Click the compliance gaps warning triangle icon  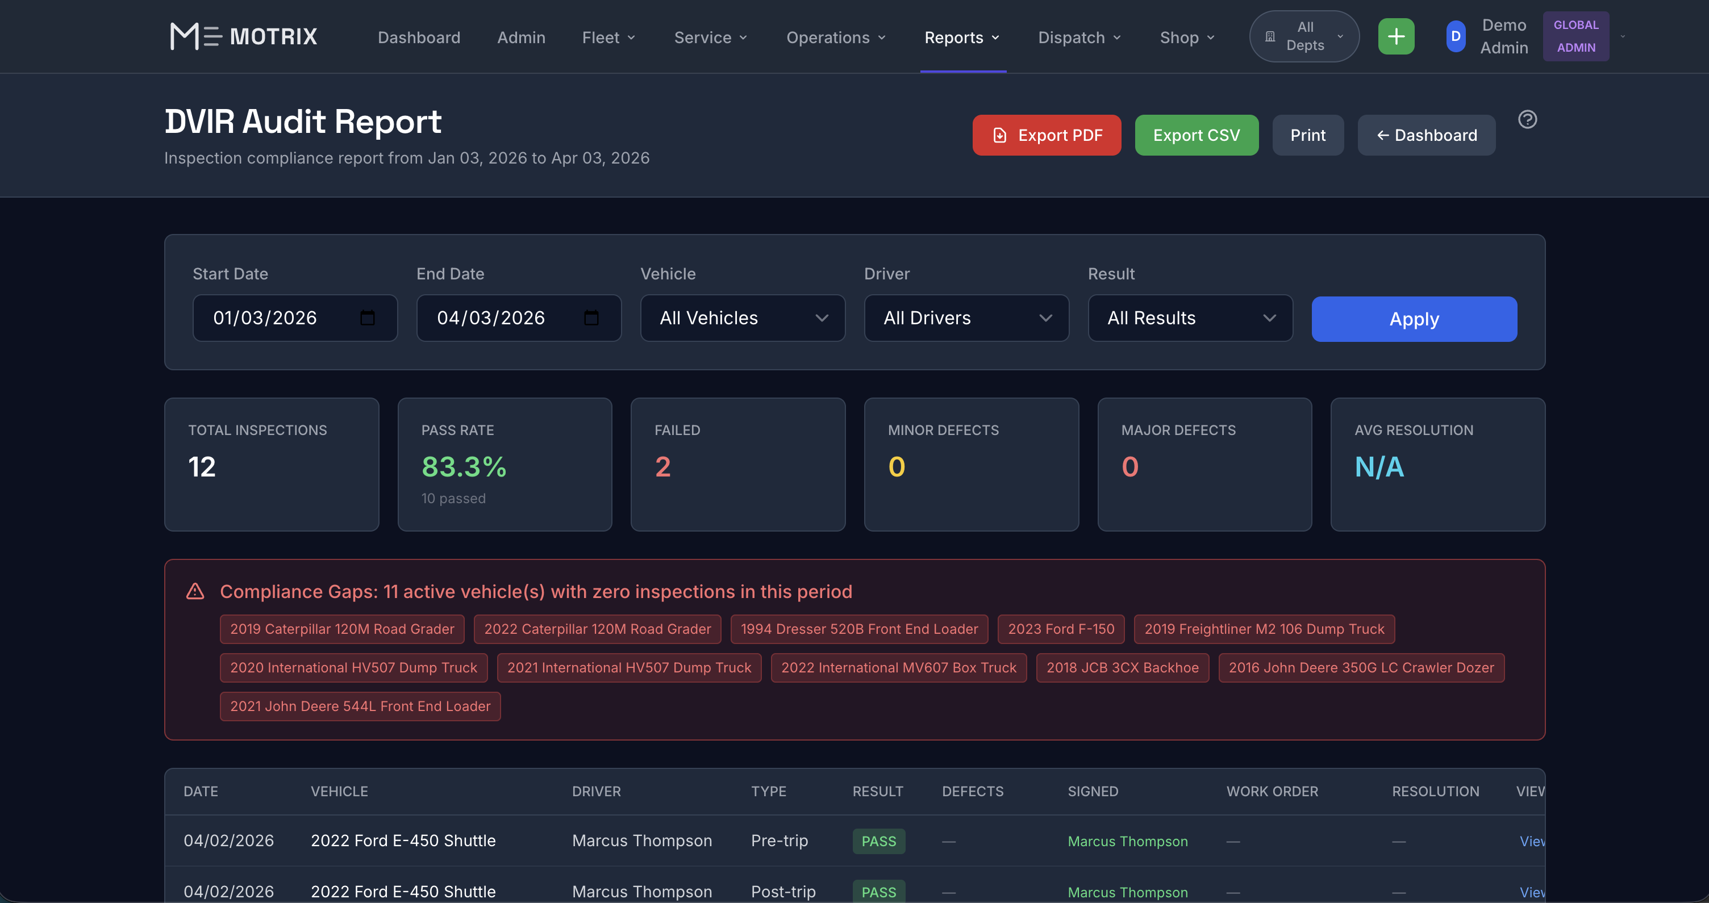(x=195, y=591)
